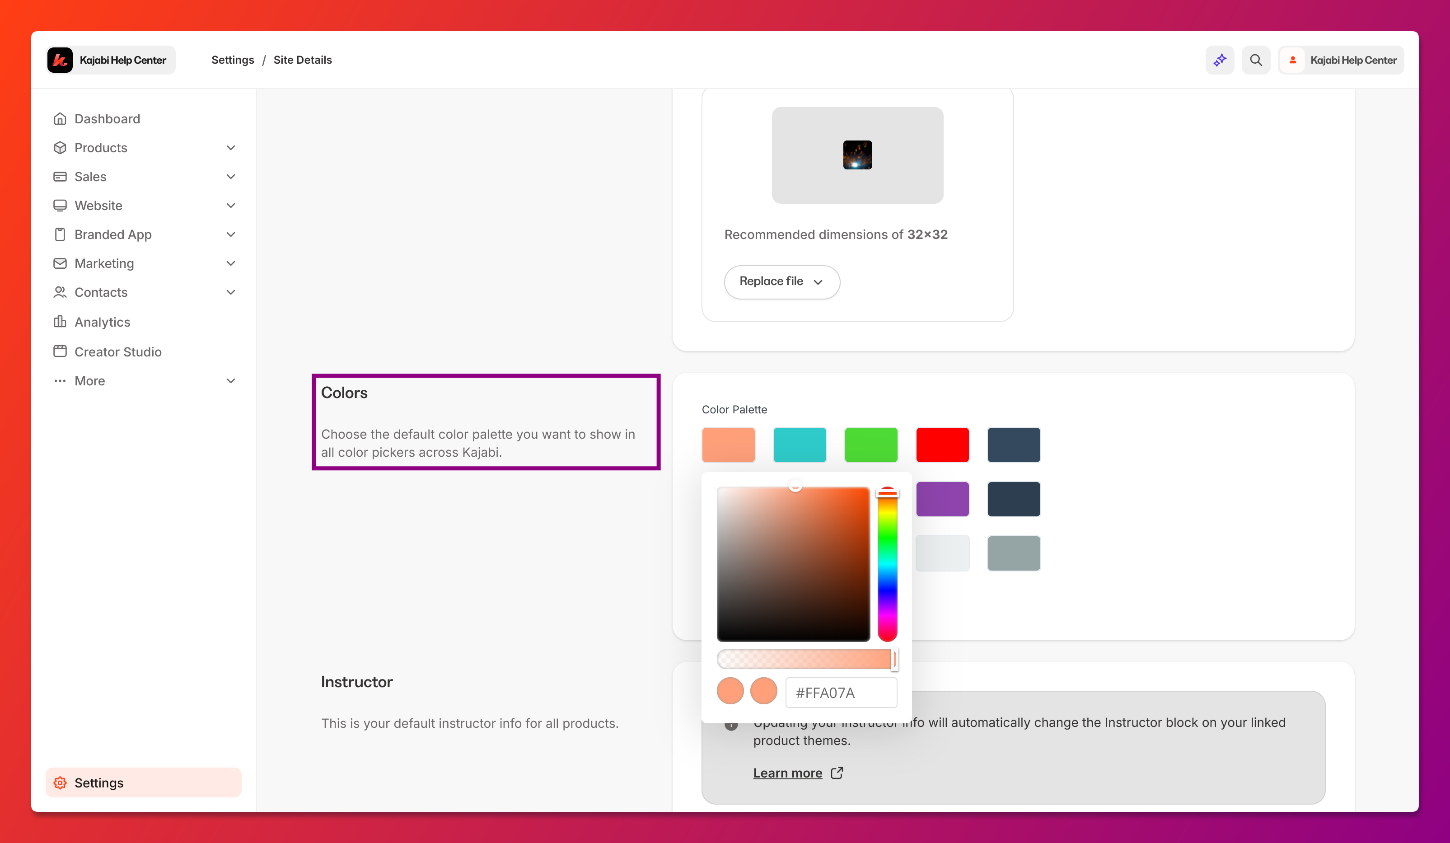Expand the More menu chevron

(231, 381)
